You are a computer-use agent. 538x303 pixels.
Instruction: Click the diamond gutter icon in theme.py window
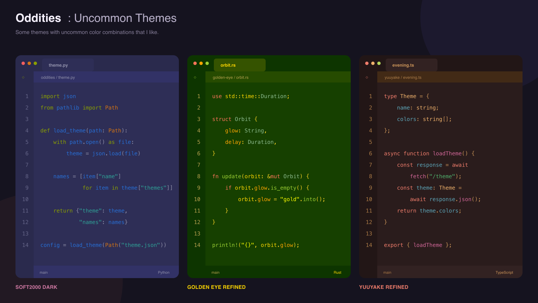[23, 77]
